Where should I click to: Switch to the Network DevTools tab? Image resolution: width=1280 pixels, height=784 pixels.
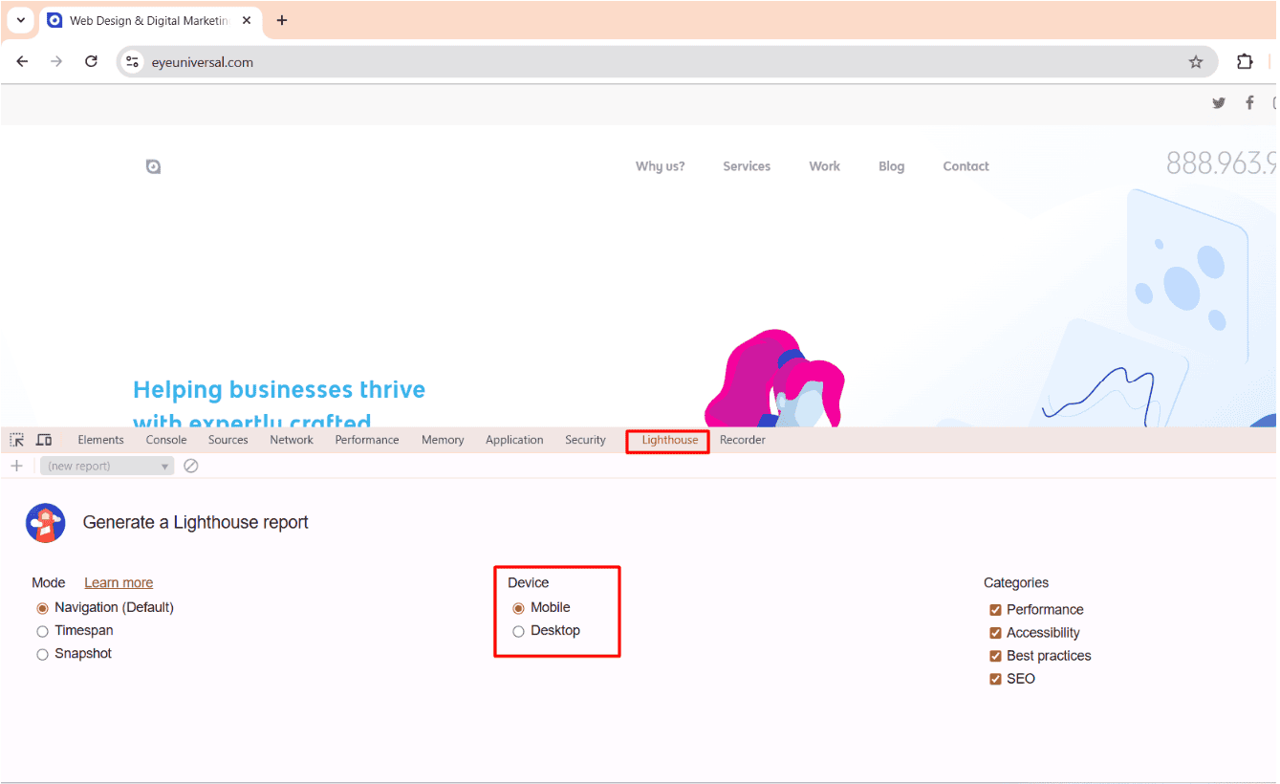point(292,440)
